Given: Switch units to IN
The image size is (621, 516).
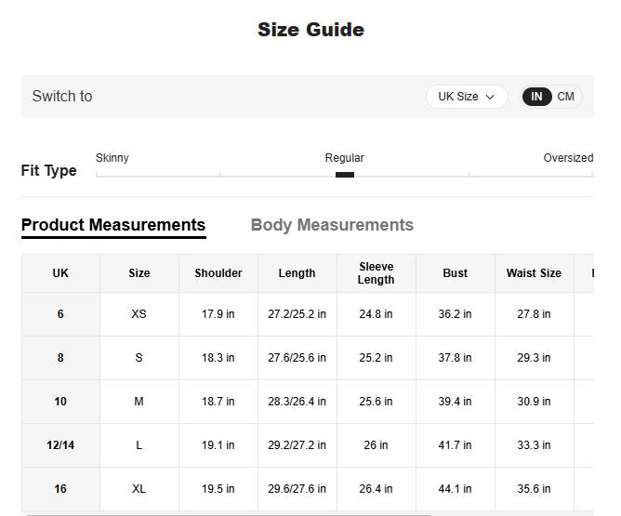Looking at the screenshot, I should pos(536,97).
